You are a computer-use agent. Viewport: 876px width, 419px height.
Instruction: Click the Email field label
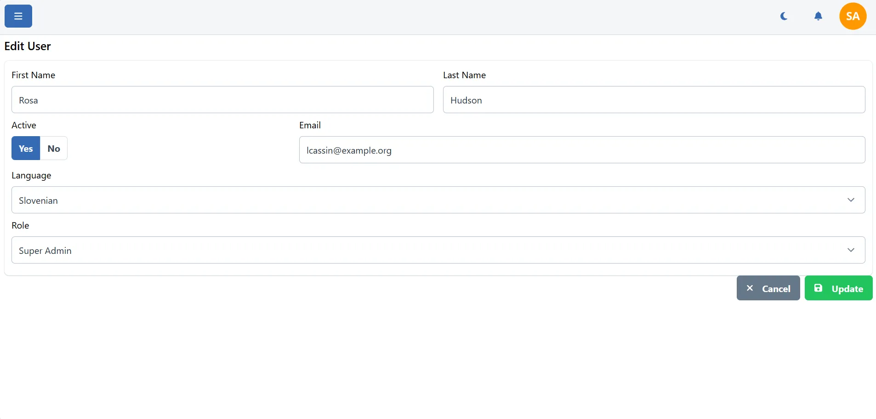pyautogui.click(x=310, y=125)
